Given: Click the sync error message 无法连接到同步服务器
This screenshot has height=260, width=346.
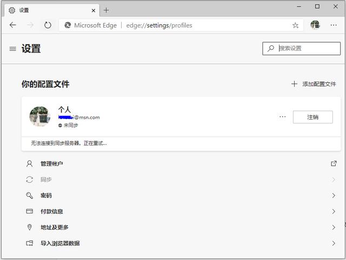Looking at the screenshot, I should (x=69, y=143).
